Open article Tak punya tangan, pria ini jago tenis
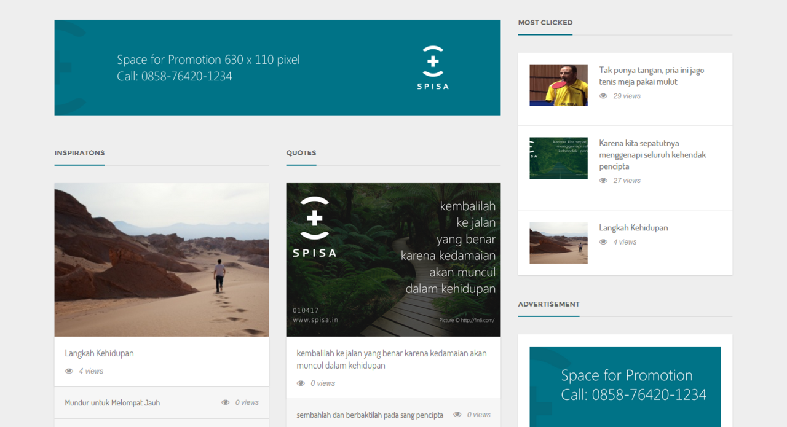The height and width of the screenshot is (427, 787). [x=652, y=76]
